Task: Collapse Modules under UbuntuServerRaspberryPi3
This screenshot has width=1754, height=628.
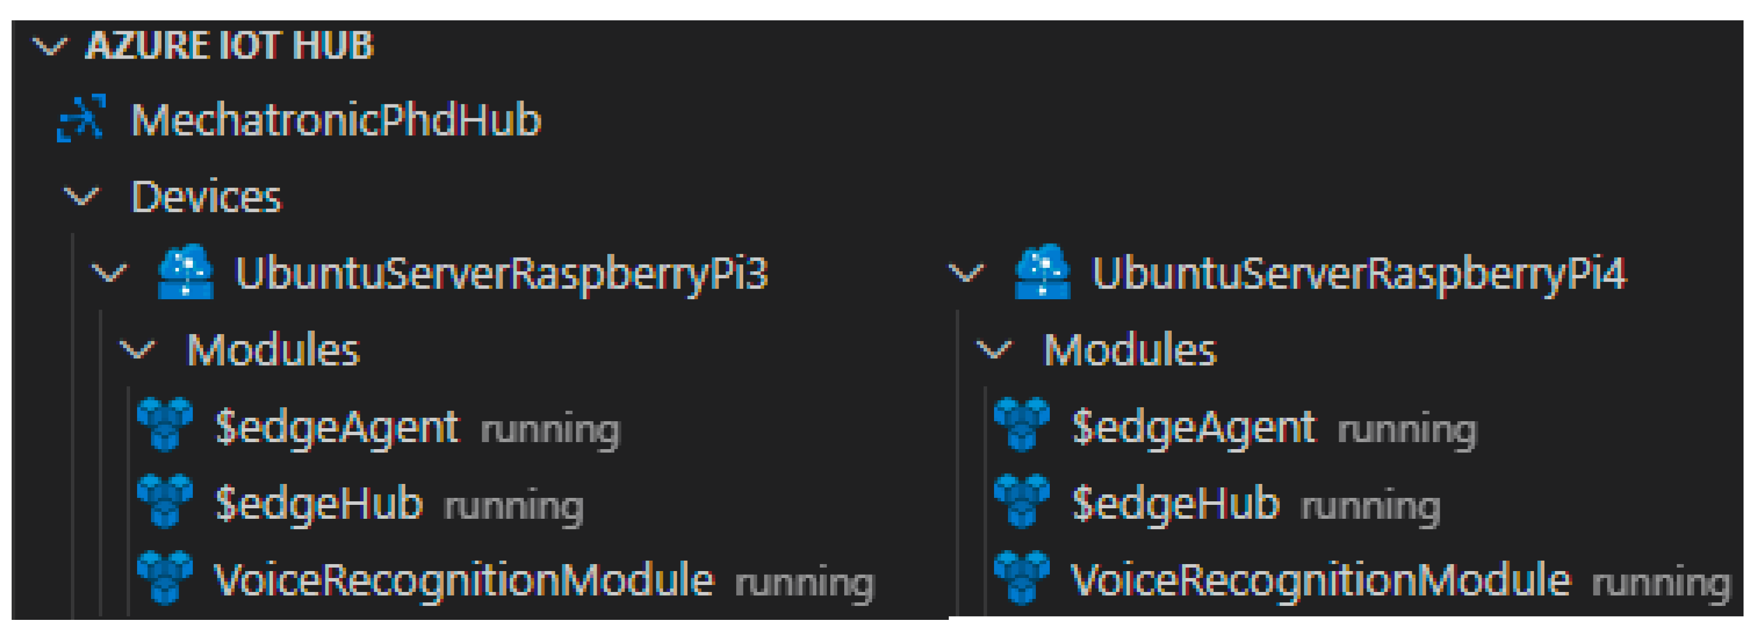Action: coord(138,350)
